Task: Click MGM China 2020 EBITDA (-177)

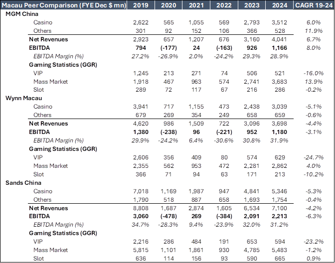Action: click(168, 48)
